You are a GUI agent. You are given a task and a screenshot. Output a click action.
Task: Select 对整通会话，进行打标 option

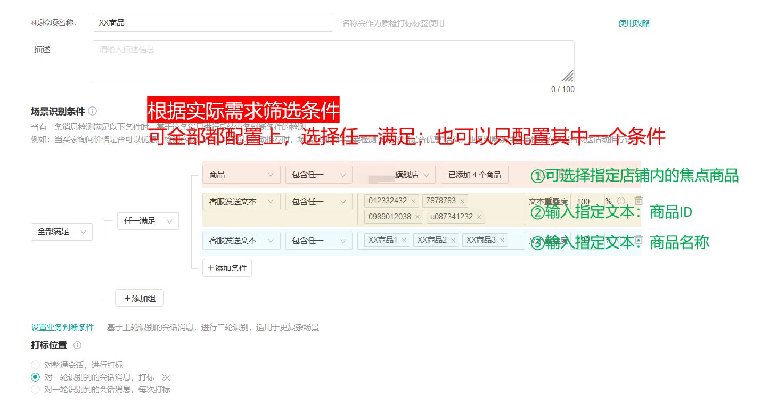click(36, 365)
